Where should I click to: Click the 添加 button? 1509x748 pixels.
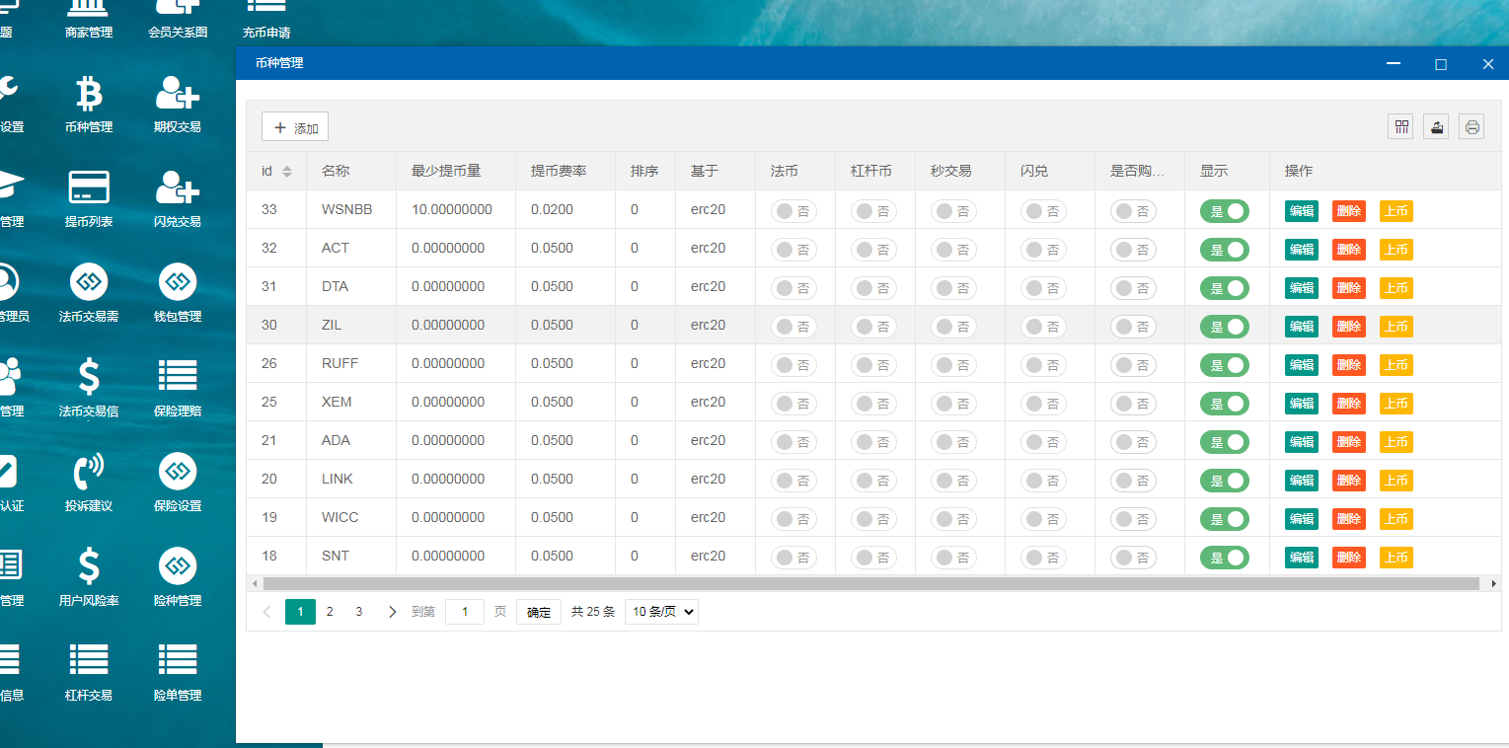(295, 127)
